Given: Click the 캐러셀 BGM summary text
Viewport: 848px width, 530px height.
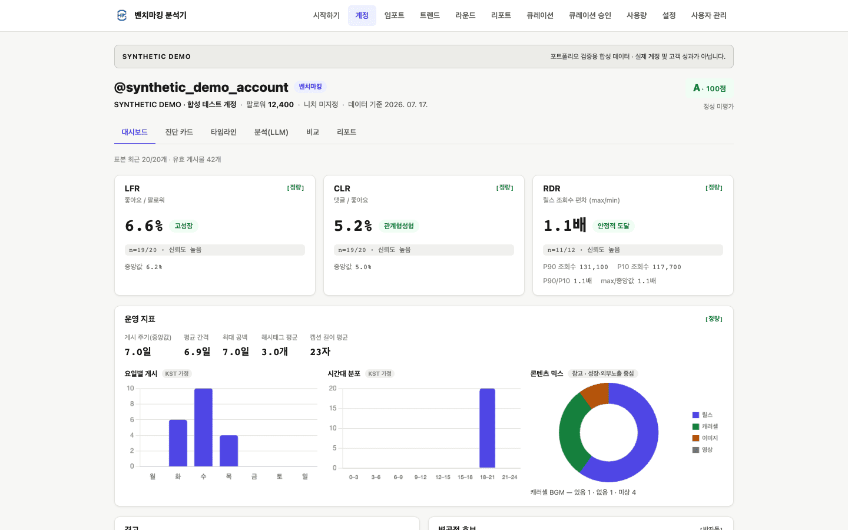Looking at the screenshot, I should coord(583,492).
